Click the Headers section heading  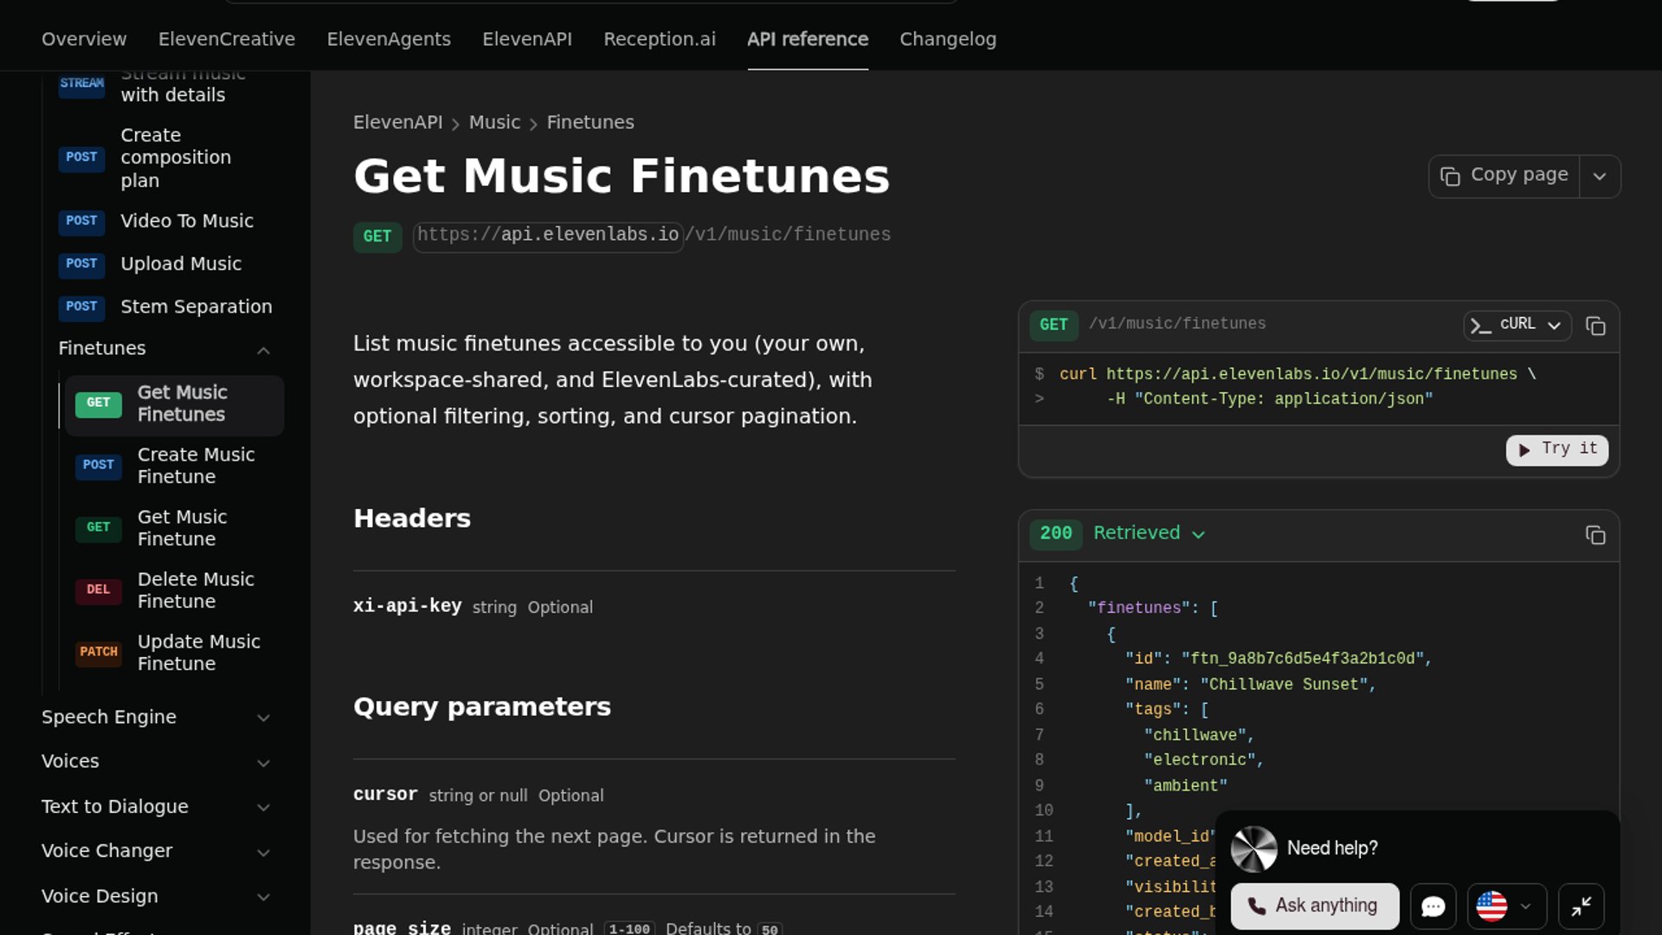(412, 519)
